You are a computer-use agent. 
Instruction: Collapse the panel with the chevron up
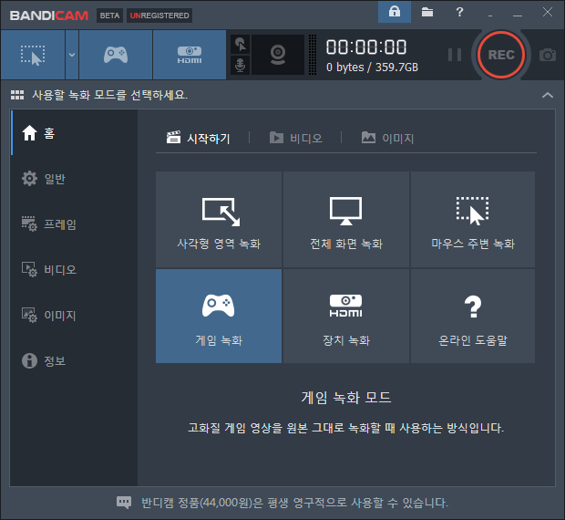tap(548, 95)
